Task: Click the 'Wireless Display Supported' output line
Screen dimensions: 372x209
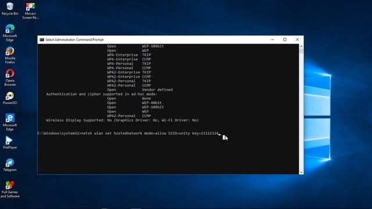Action: 122,120
